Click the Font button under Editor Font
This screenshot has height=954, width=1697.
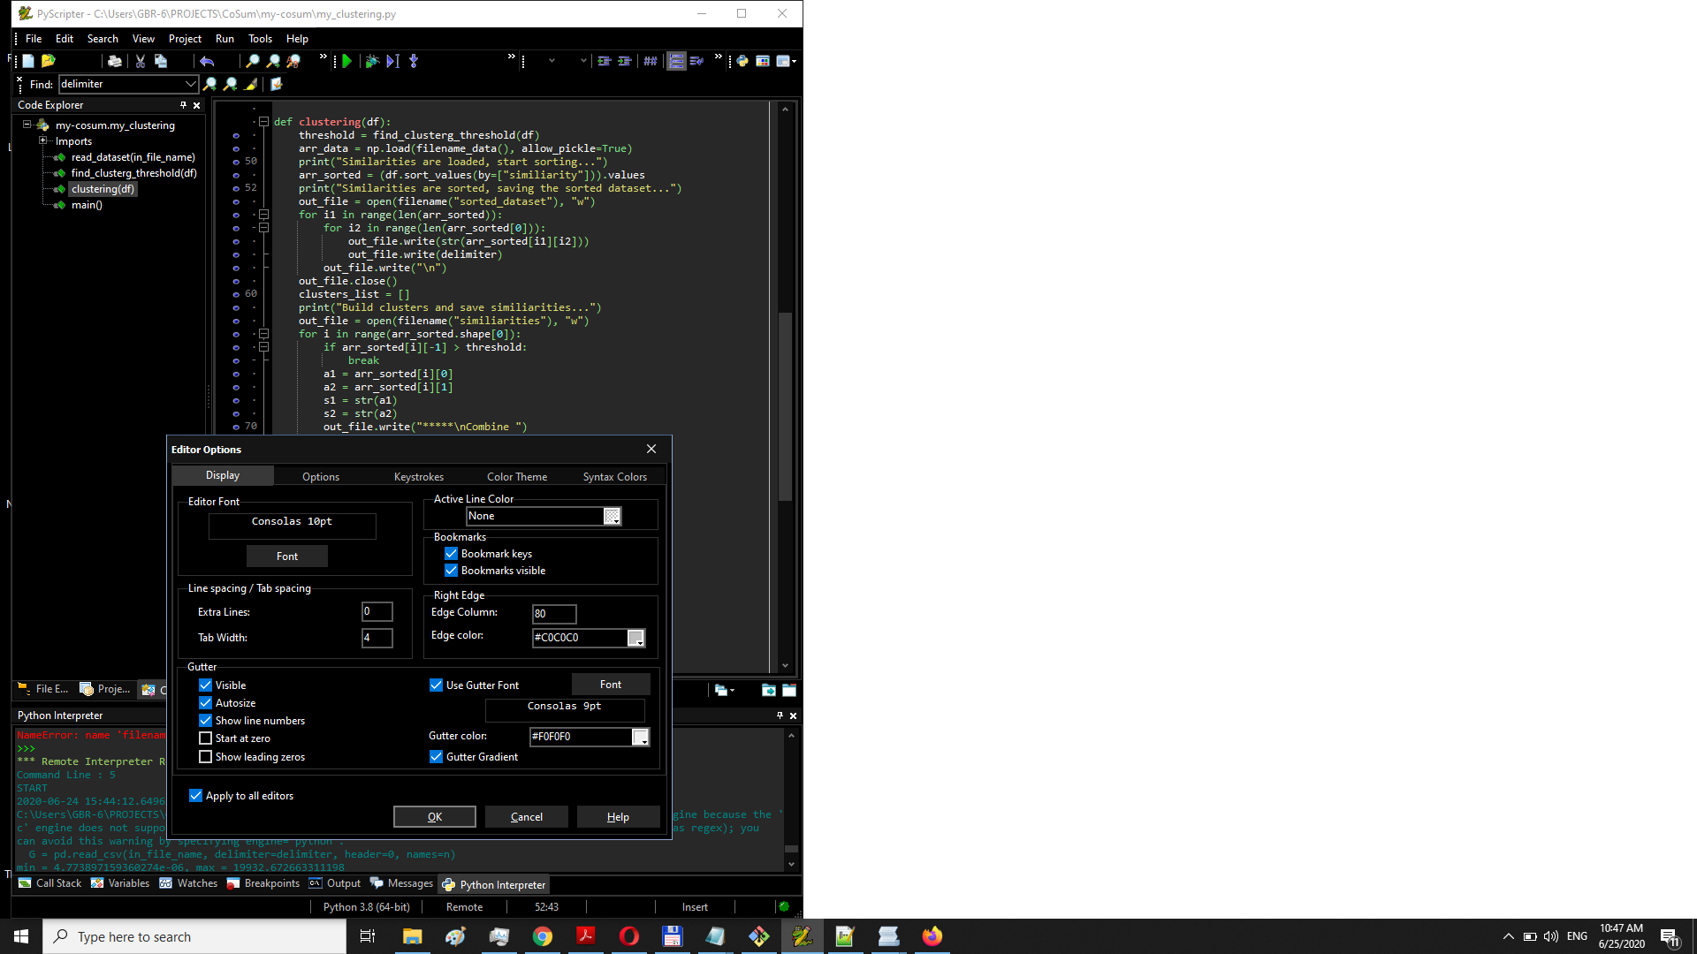pyautogui.click(x=286, y=556)
